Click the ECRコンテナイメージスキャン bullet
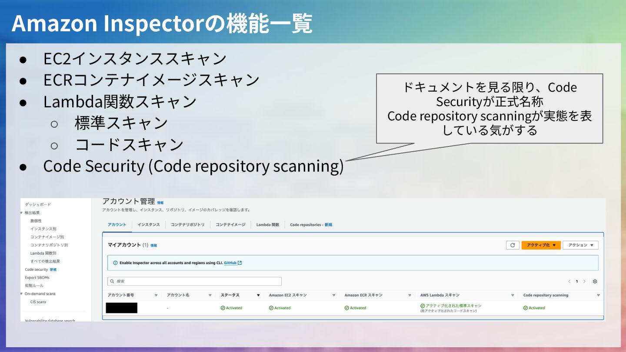The image size is (626, 352). point(151,80)
